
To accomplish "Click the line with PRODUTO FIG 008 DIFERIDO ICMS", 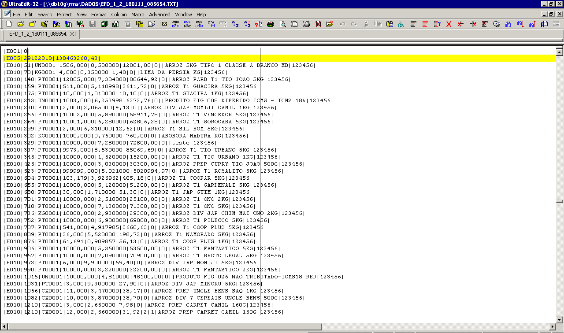I will 168,100.
